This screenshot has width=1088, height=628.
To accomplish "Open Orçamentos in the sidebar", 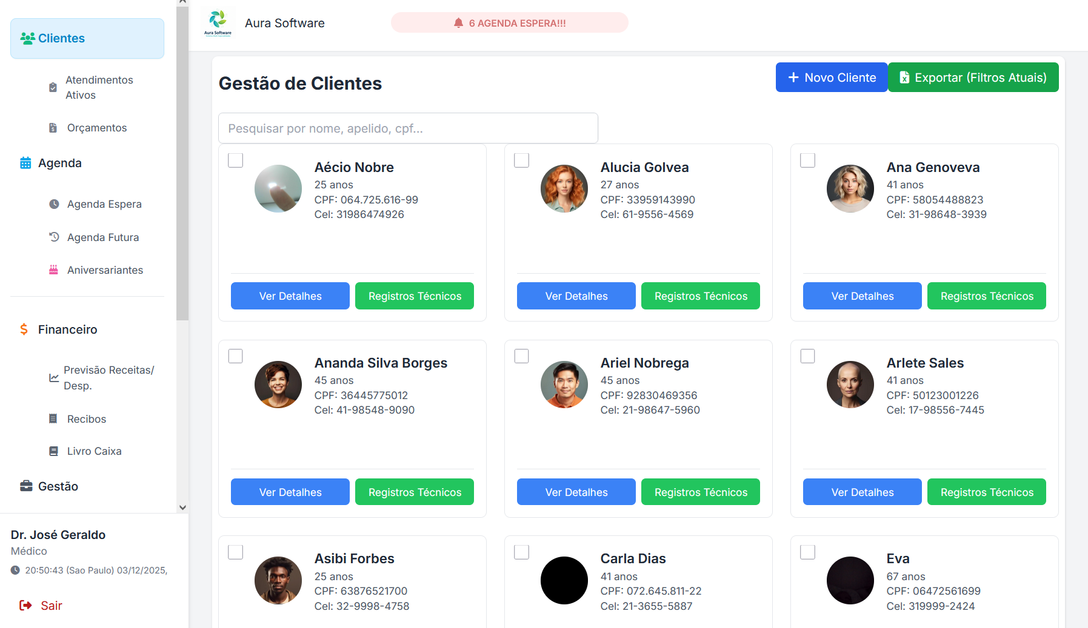I will click(x=97, y=128).
